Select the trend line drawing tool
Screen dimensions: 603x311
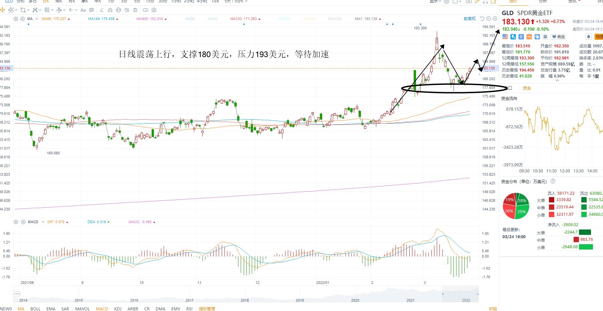[x=11, y=10]
